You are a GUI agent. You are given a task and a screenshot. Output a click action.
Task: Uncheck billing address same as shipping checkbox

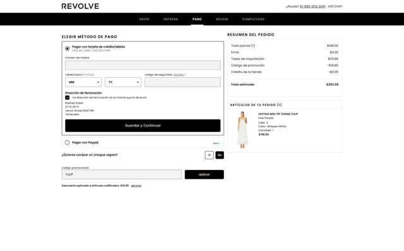point(67,97)
